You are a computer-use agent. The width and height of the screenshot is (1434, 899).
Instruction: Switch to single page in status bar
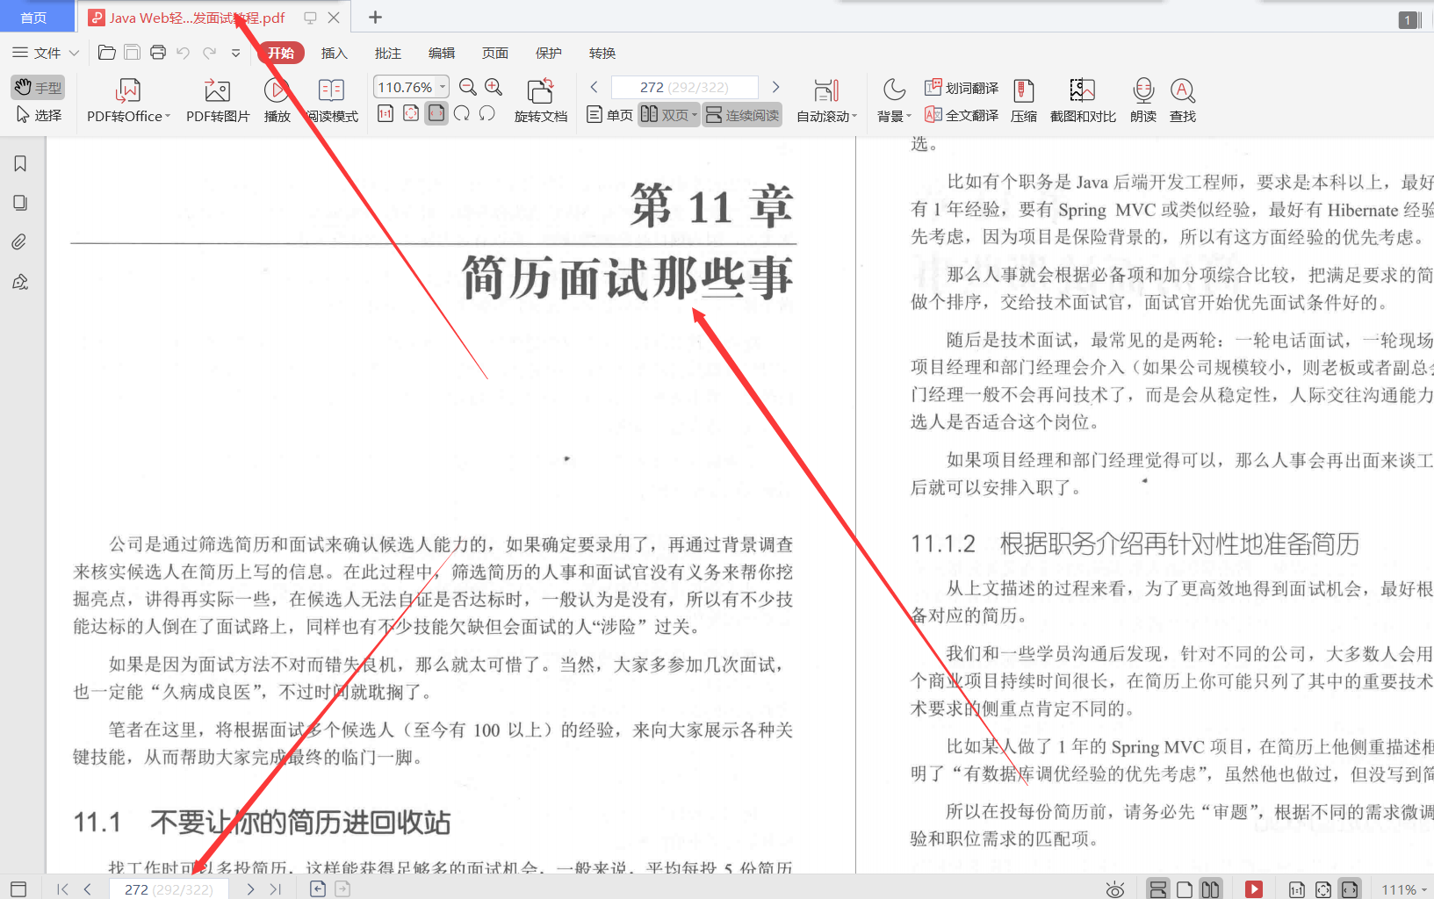[1185, 889]
